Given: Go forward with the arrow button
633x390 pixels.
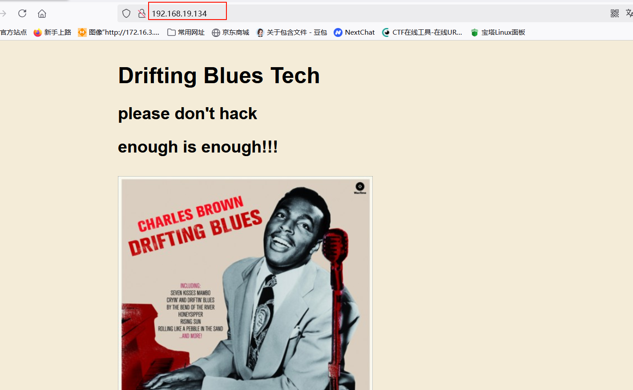Looking at the screenshot, I should click(3, 13).
